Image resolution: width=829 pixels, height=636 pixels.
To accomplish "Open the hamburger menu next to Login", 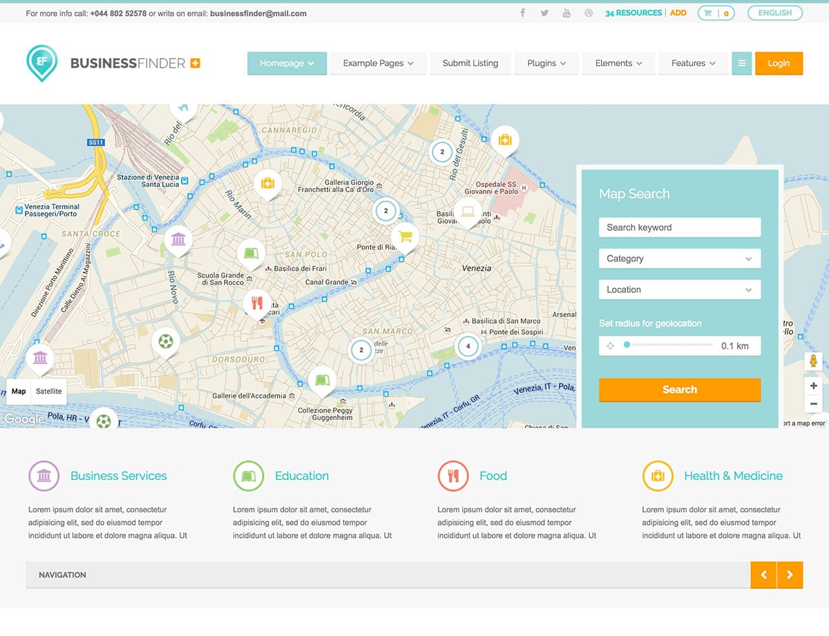I will point(741,64).
